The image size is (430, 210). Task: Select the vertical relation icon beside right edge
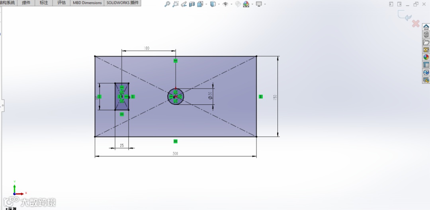[x=261, y=96]
